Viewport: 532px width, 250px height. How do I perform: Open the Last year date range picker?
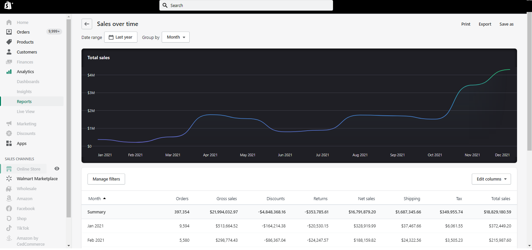[x=121, y=37]
